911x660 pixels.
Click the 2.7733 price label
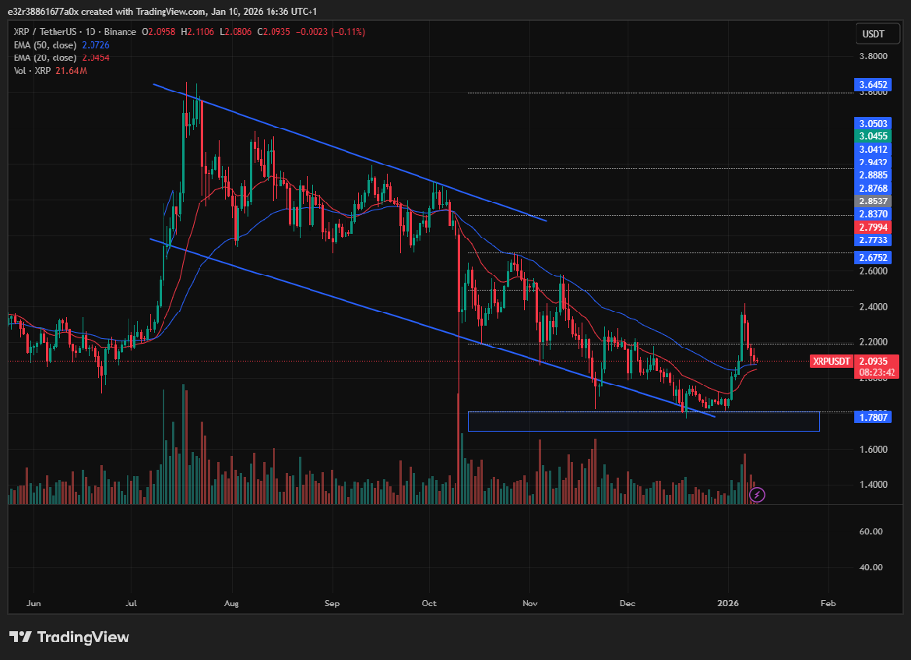[873, 239]
